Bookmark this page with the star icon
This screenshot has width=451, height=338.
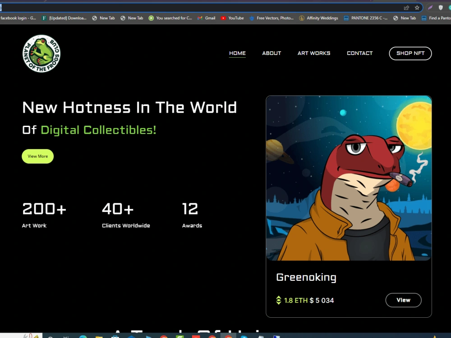point(417,8)
